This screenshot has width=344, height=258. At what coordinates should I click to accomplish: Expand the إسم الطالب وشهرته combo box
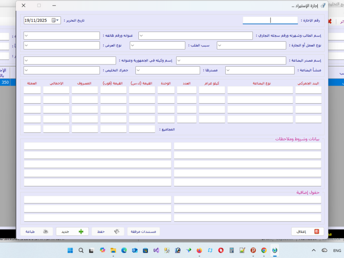point(141,36)
